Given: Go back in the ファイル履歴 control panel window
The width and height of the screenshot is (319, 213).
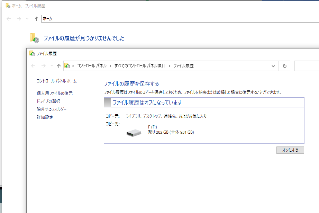Looking at the screenshot, I should [34, 66].
